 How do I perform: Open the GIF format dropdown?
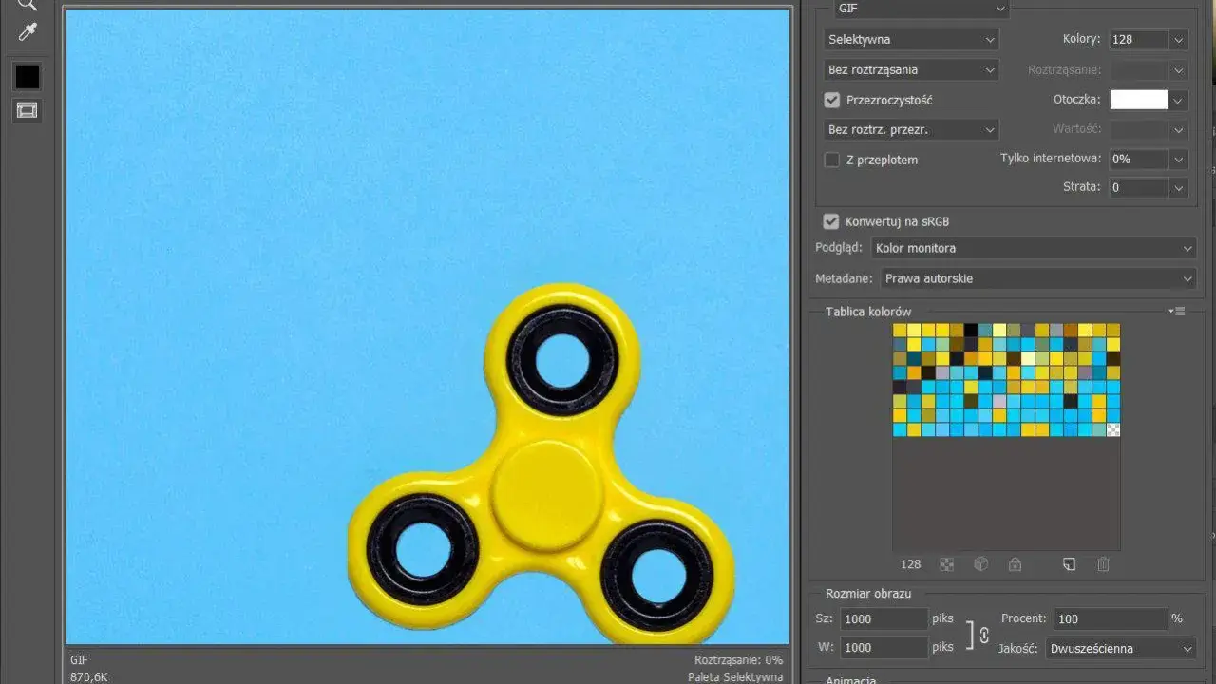pyautogui.click(x=921, y=9)
